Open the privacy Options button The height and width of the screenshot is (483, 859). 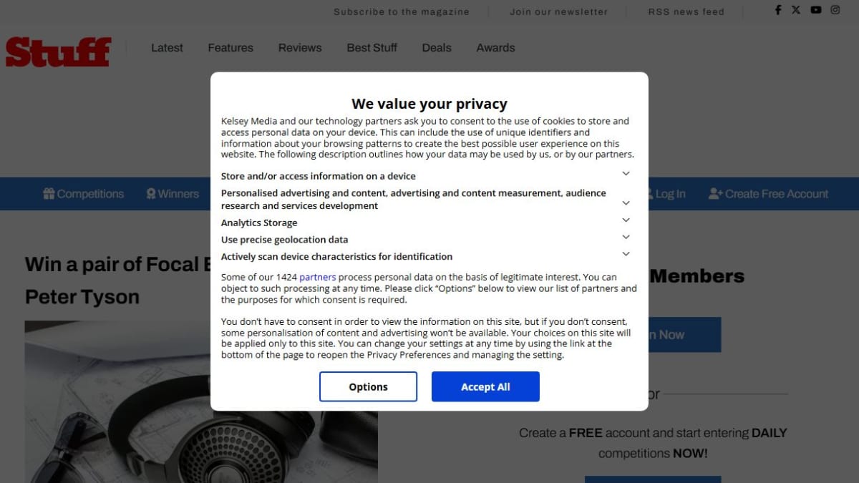368,386
